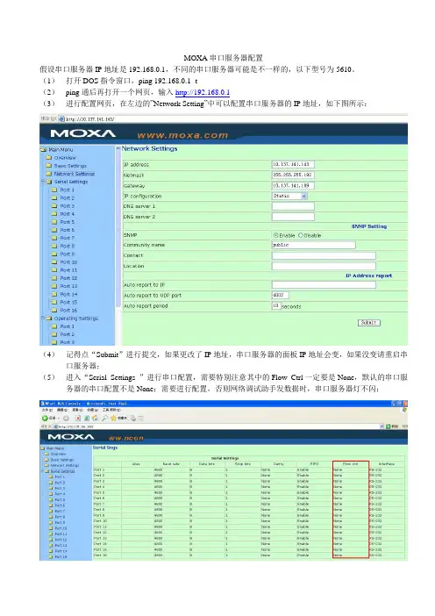435x616 pixels.
Task: Click the Netmask input field
Action: (x=293, y=175)
